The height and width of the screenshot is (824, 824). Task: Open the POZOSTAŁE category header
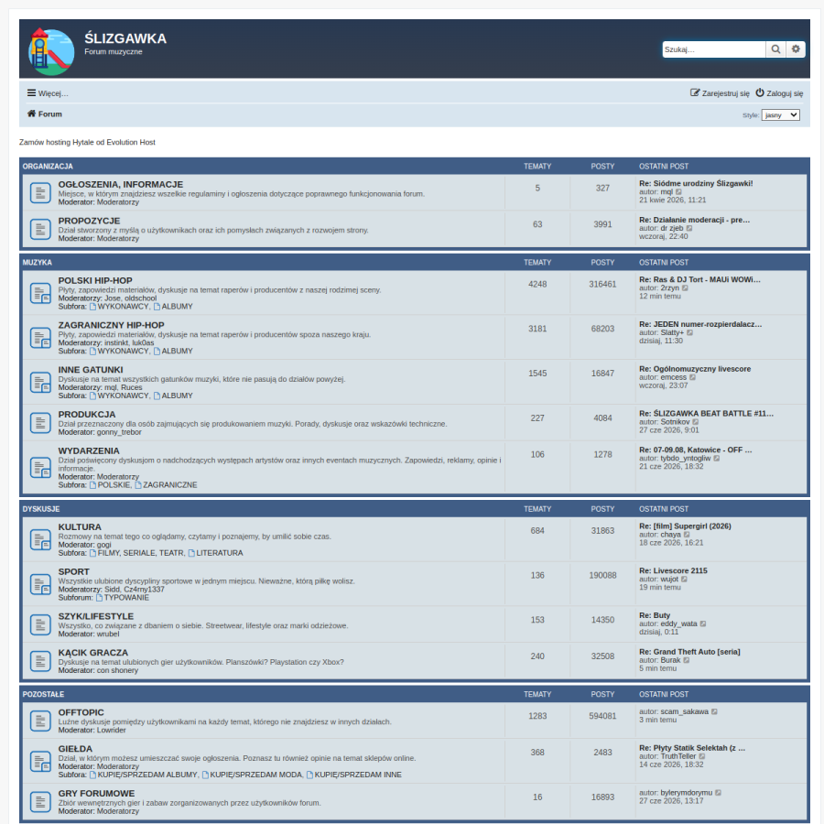43,694
